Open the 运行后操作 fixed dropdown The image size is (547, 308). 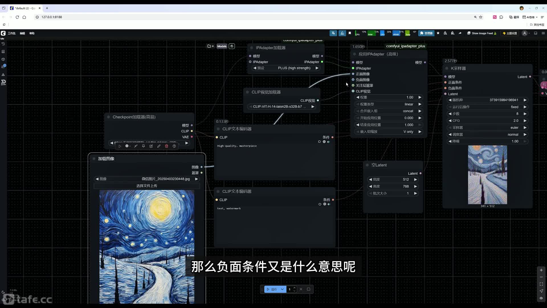tap(487, 107)
